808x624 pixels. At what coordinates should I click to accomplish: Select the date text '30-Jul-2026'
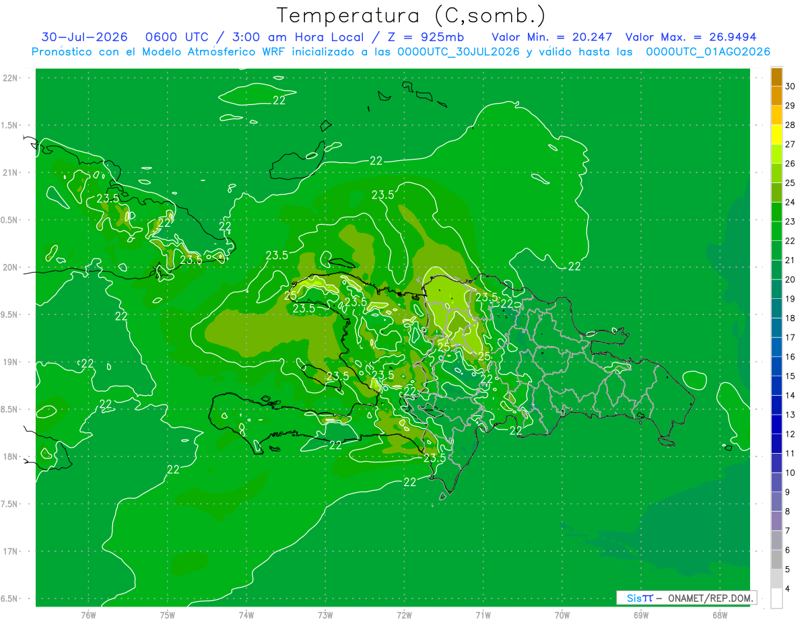[84, 37]
